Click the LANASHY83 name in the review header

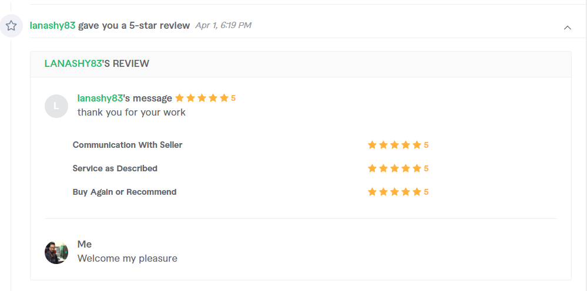pos(73,63)
